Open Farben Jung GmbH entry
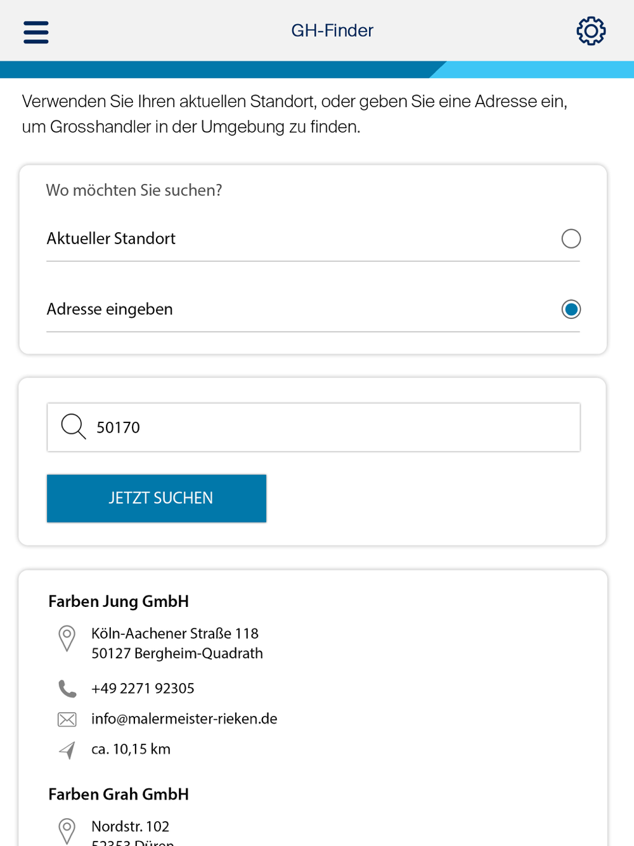This screenshot has width=634, height=846. click(x=119, y=601)
